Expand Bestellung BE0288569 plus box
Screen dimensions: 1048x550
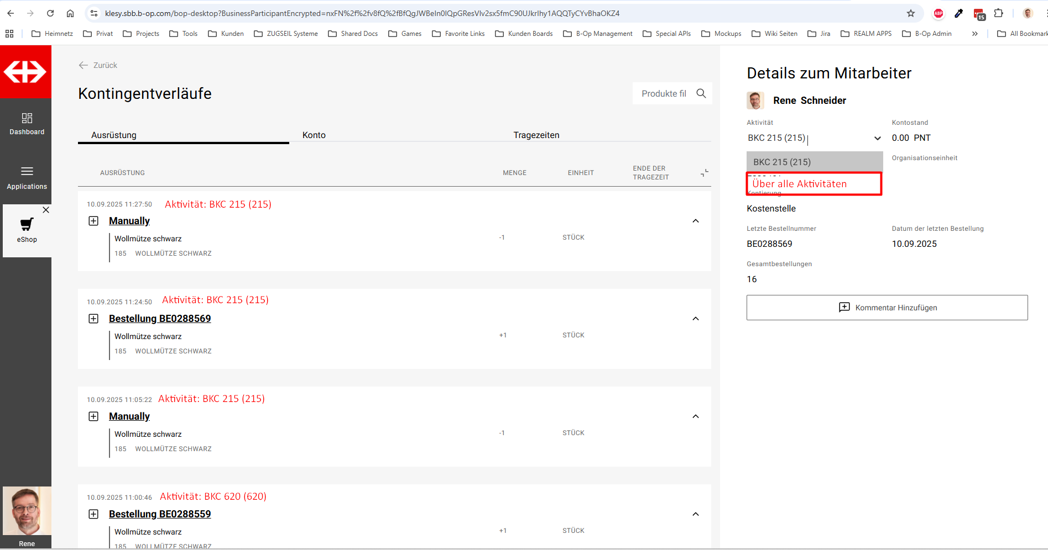pyautogui.click(x=93, y=319)
